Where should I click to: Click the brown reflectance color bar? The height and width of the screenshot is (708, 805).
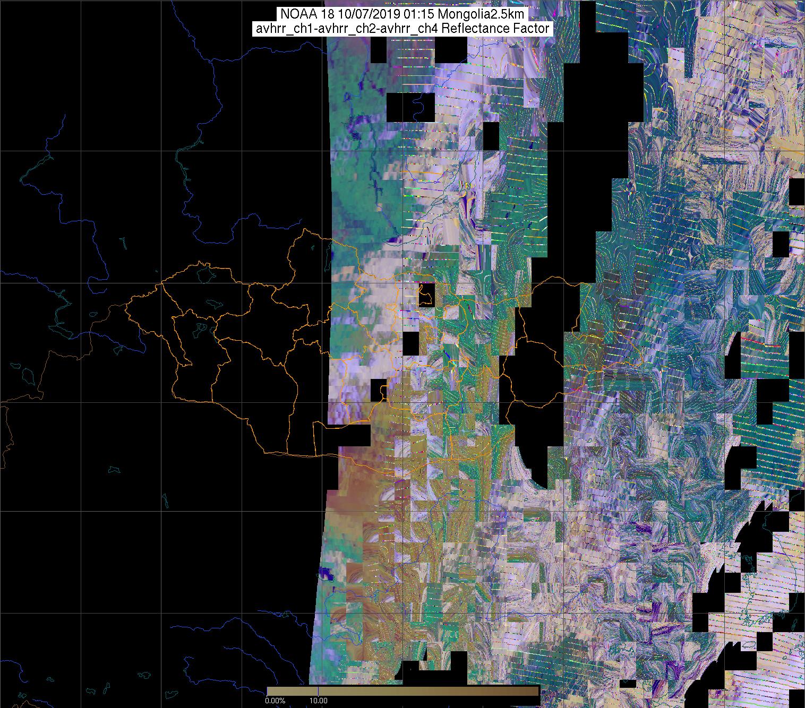point(402,690)
